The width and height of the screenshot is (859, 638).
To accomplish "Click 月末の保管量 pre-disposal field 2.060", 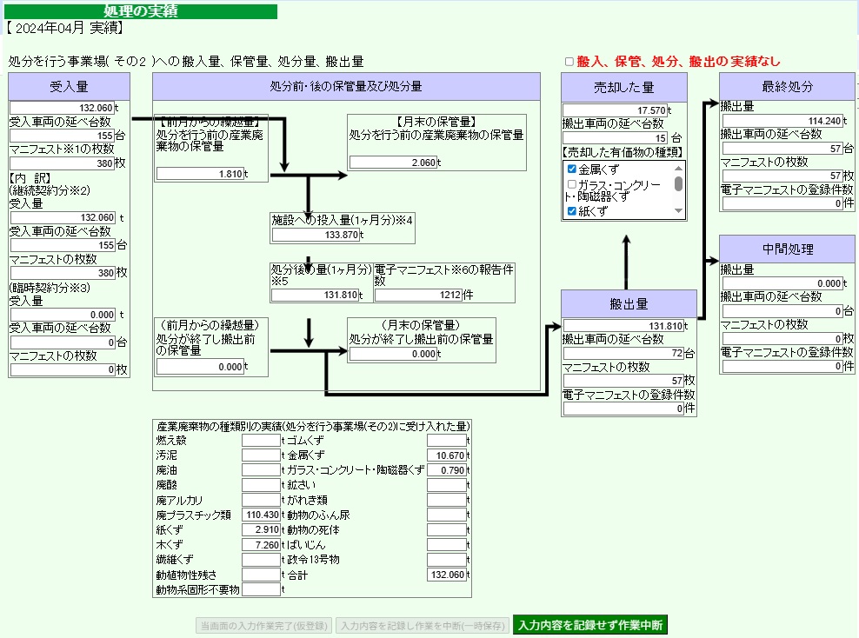I will tap(393, 162).
